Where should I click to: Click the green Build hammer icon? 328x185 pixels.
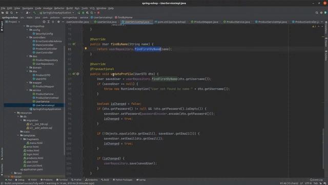pos(34,13)
